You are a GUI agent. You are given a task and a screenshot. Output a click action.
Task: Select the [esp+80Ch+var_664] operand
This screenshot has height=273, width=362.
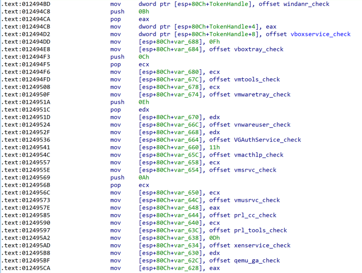[170, 140]
